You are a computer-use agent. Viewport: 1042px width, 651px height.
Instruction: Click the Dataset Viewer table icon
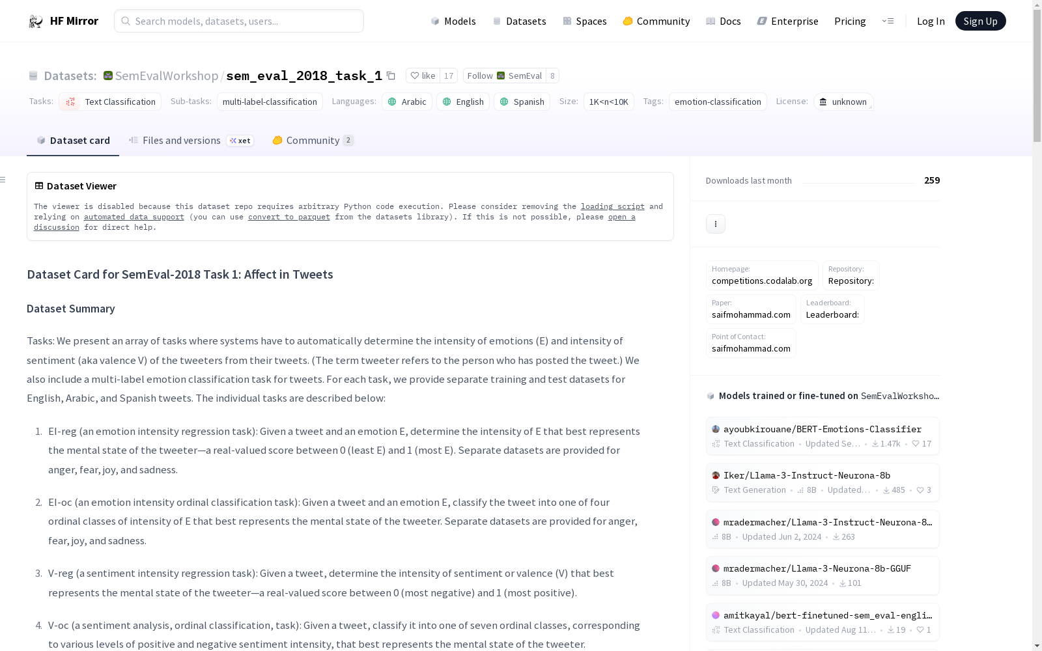pyautogui.click(x=39, y=186)
